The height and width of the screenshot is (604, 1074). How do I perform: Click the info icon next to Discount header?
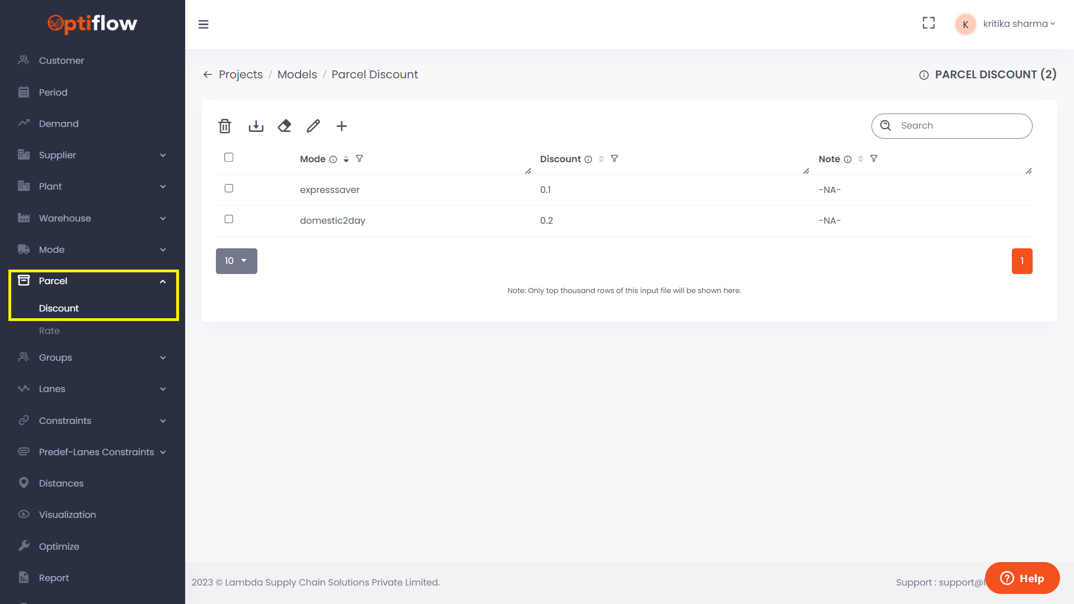[588, 159]
